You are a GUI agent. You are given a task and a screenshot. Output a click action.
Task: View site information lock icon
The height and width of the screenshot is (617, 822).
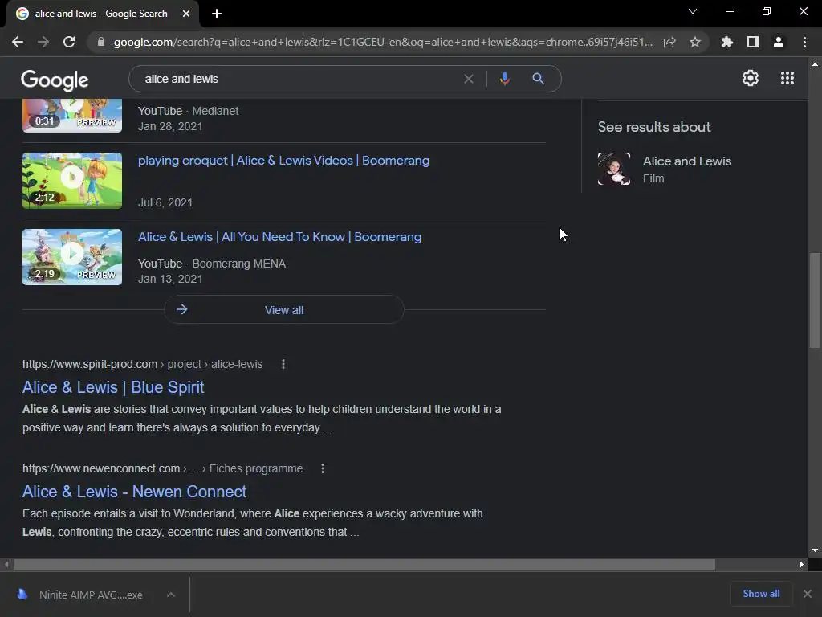point(101,42)
